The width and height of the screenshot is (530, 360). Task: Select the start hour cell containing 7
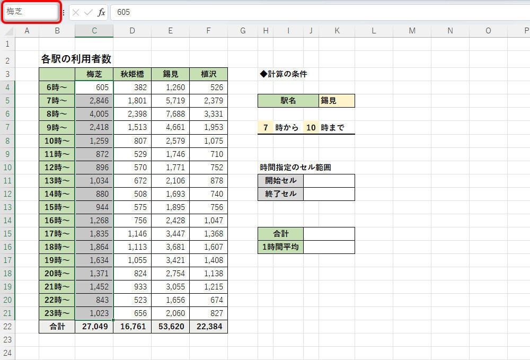click(265, 128)
